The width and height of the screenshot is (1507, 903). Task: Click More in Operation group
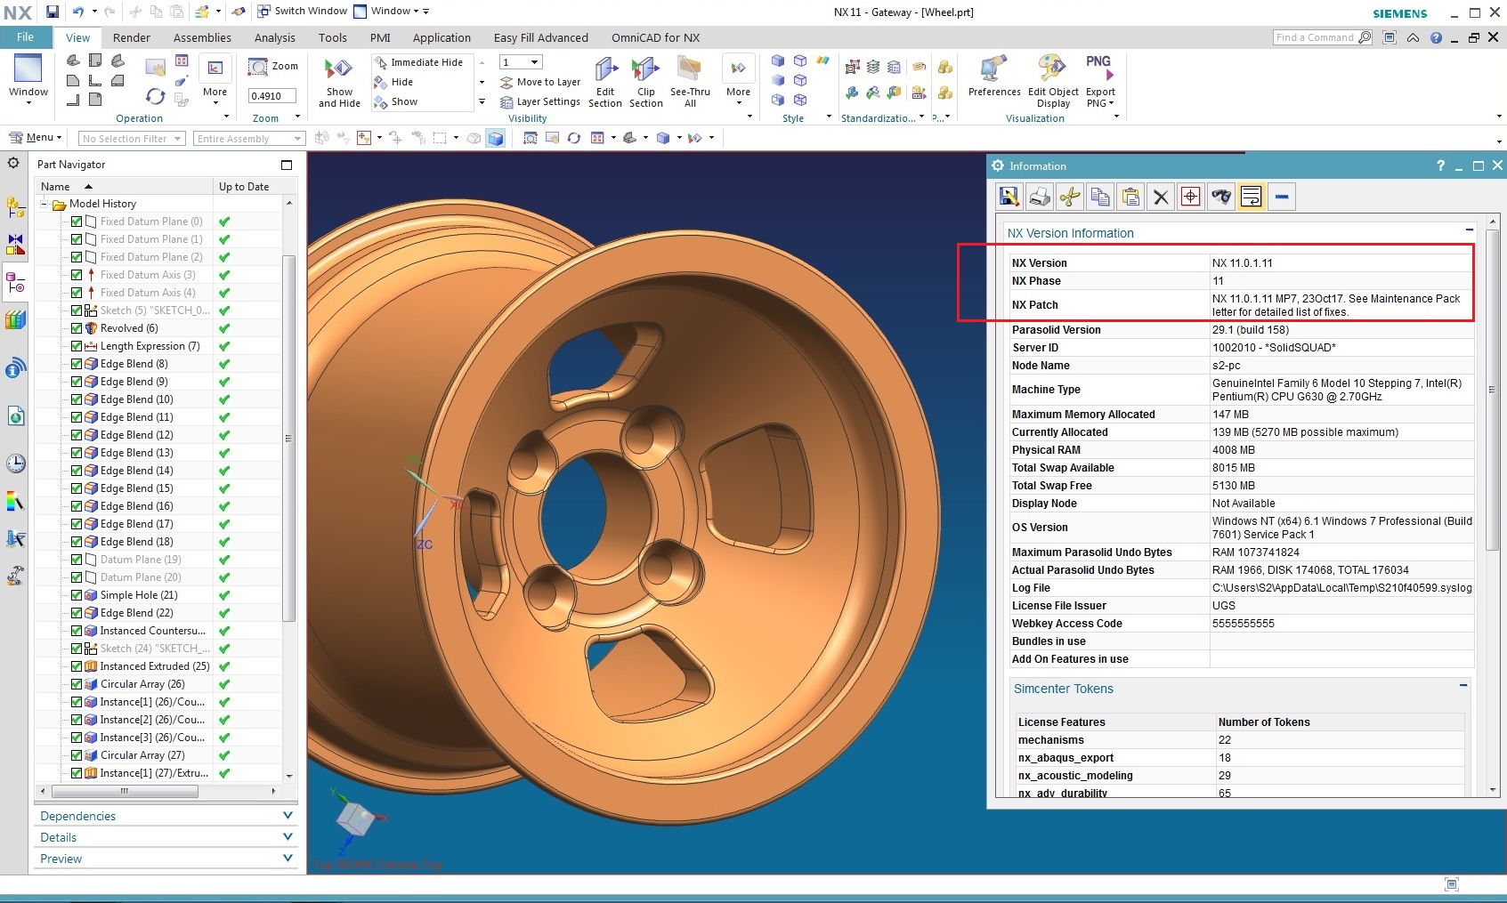(215, 81)
